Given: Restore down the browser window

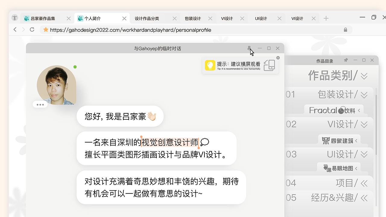Looking at the screenshot, I should pyautogui.click(x=374, y=17).
